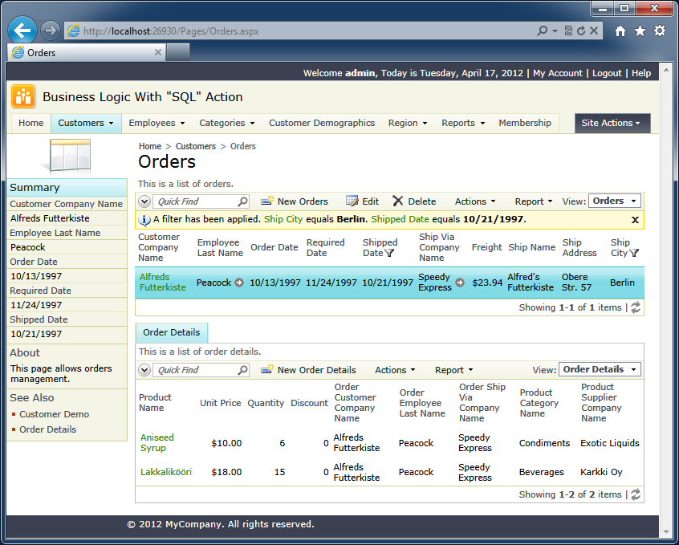This screenshot has height=545, width=679.
Task: Click the Logout link
Action: coord(607,73)
